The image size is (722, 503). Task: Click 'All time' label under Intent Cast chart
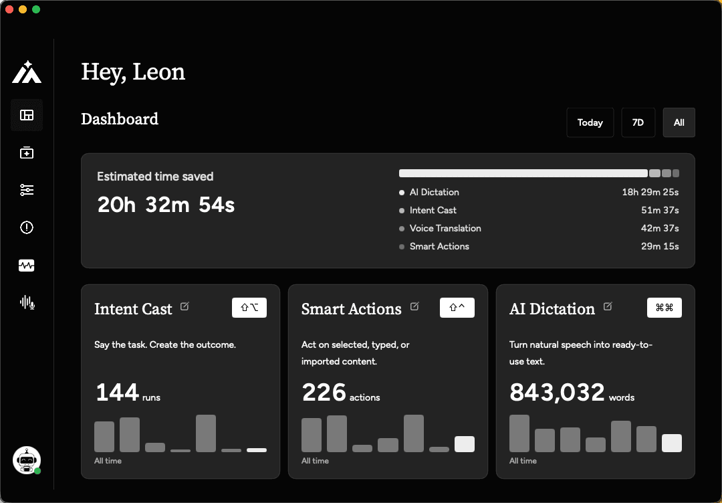point(108,461)
